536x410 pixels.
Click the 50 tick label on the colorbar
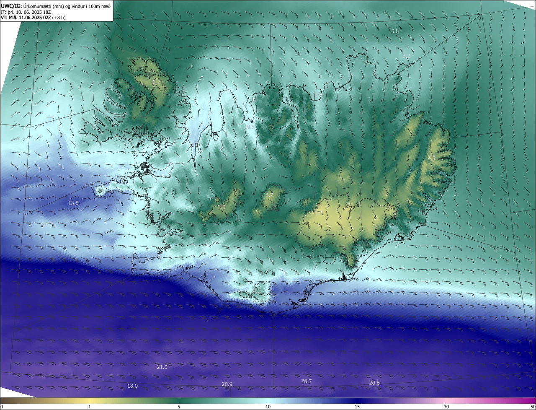click(533, 407)
